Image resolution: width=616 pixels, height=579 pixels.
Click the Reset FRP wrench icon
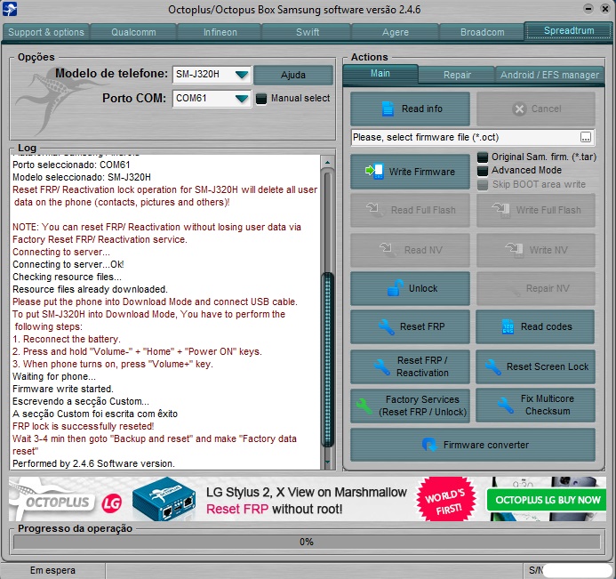point(387,326)
